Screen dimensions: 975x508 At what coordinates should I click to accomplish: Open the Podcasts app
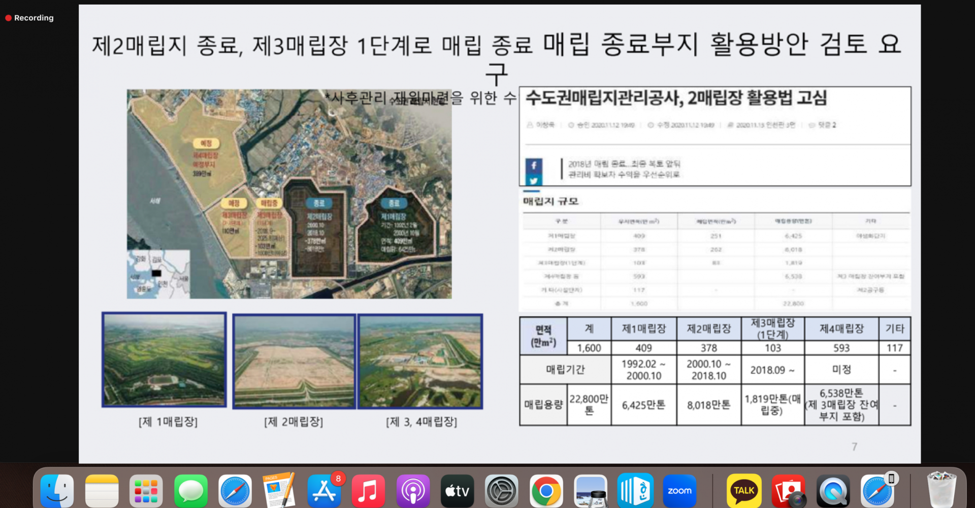(x=413, y=491)
